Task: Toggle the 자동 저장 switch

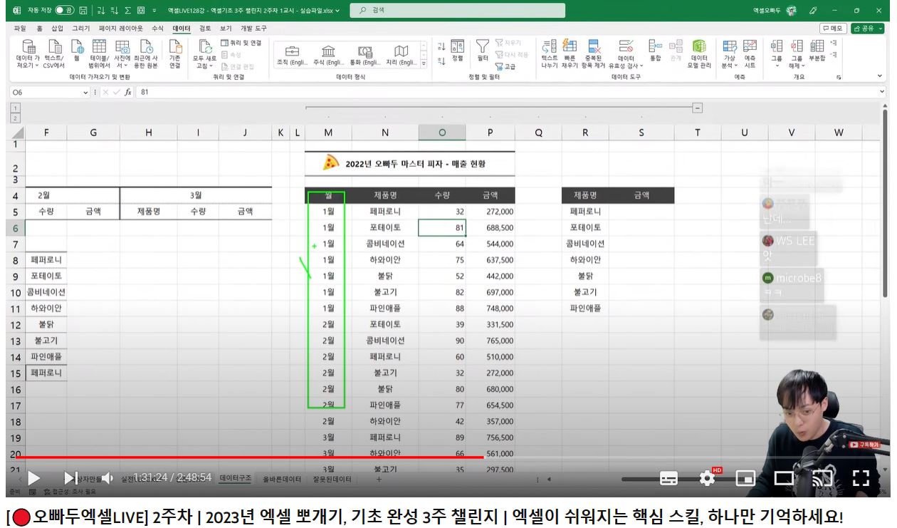Action: tap(65, 11)
